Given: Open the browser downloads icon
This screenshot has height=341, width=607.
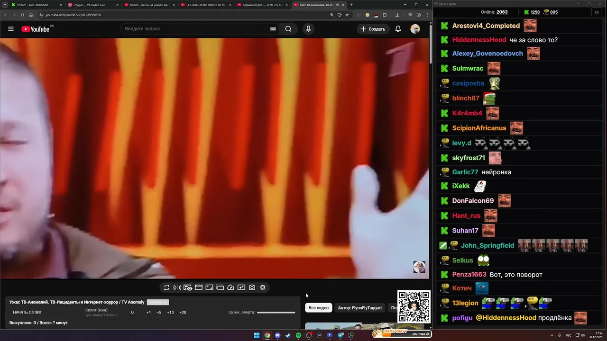Looking at the screenshot, I should coord(397,15).
